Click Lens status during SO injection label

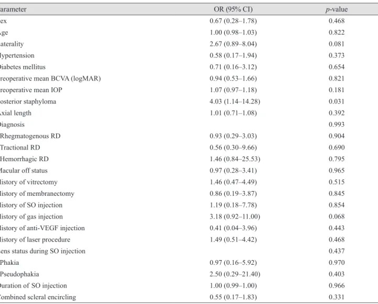(x=42, y=251)
